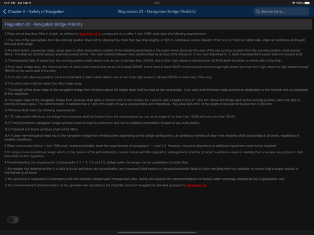This screenshot has width=314, height=235.
Task: Open the regulation 28 link
Action: [196, 185]
